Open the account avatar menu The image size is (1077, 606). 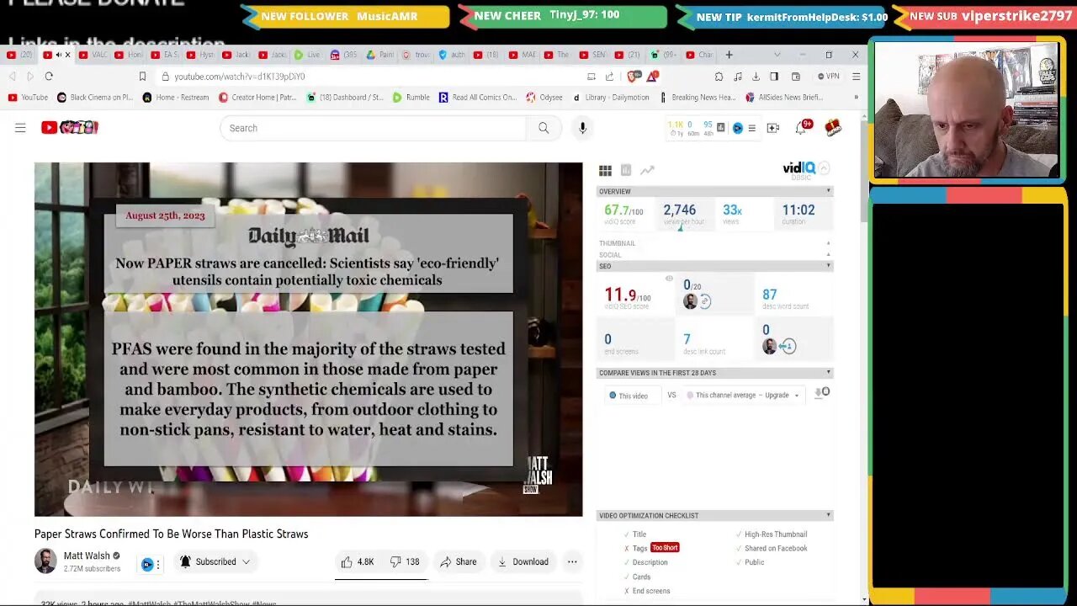pos(833,128)
